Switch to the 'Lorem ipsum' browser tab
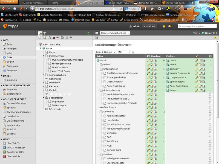This screenshot has width=219, height=164. [118, 3]
